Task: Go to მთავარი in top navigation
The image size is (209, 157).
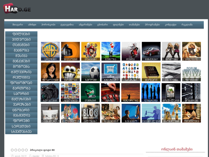Action: click(x=18, y=24)
